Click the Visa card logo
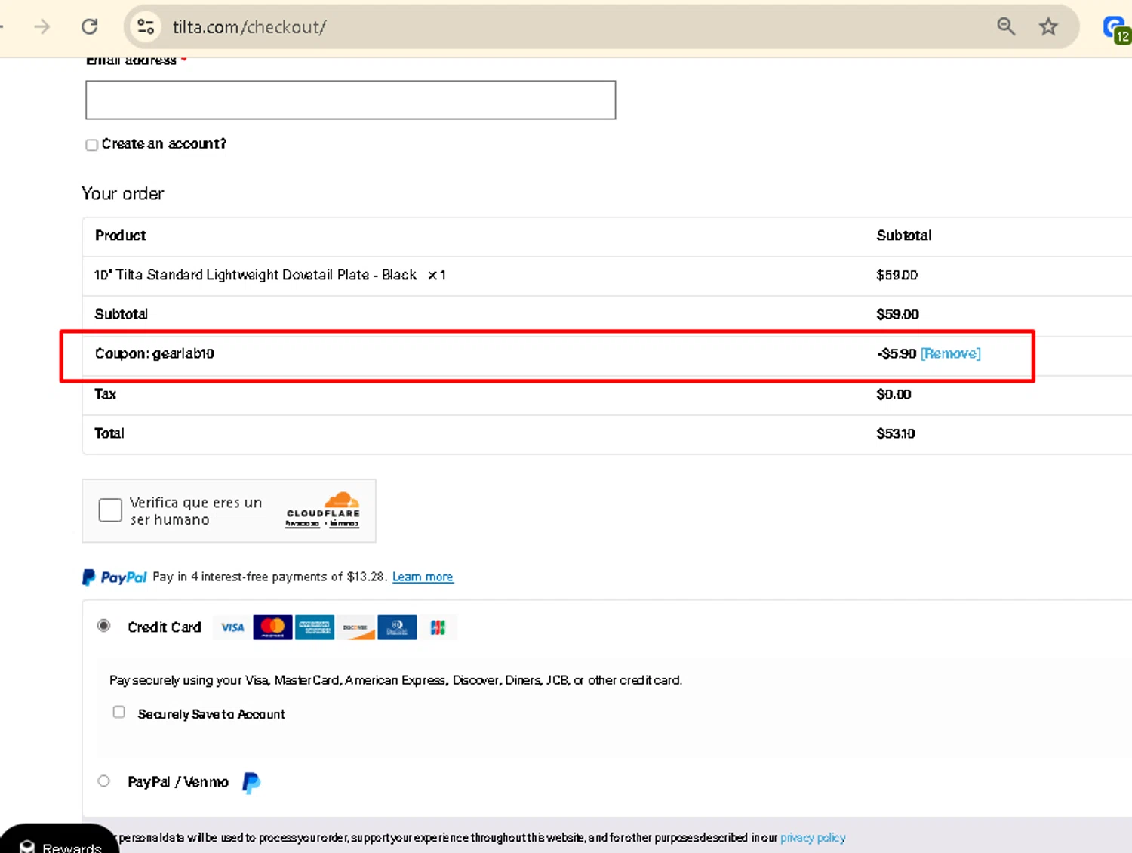The height and width of the screenshot is (853, 1132). coord(232,627)
